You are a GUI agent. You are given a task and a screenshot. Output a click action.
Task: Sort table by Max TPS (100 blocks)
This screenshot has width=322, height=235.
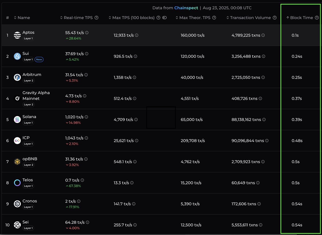(x=131, y=18)
